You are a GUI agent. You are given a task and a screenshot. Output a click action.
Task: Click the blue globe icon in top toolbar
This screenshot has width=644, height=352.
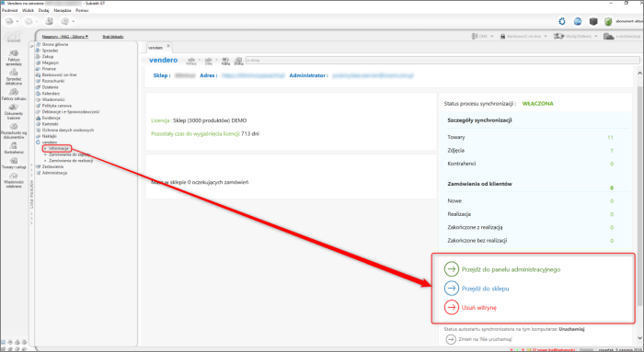click(x=578, y=21)
